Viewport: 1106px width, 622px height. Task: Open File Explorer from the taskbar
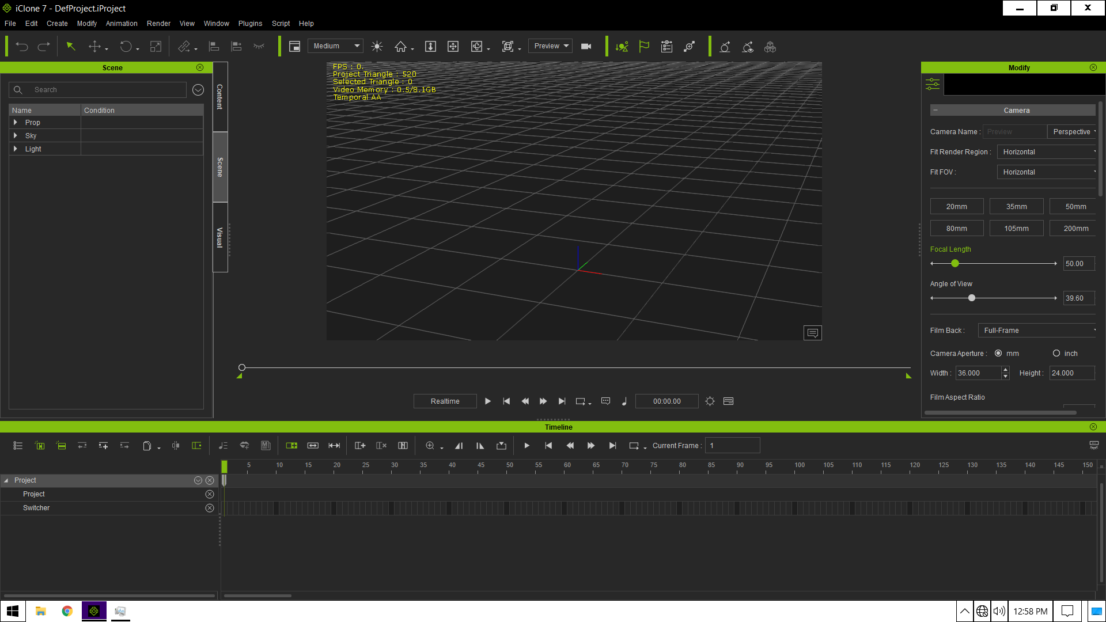(x=40, y=611)
